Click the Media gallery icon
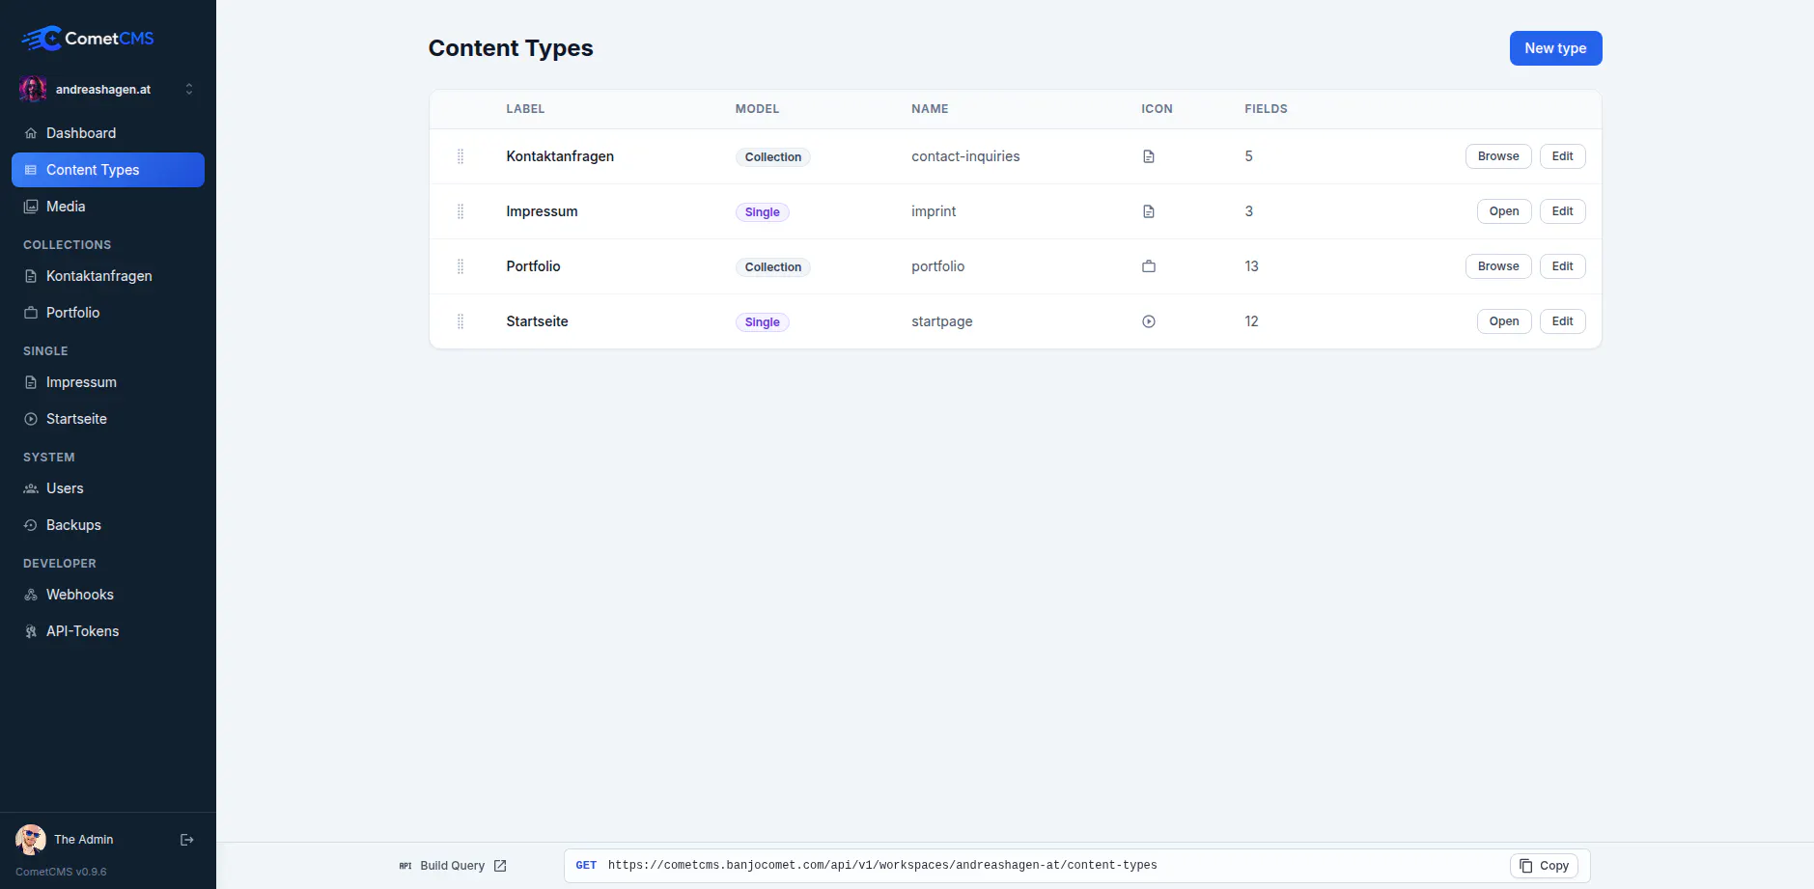 click(x=31, y=207)
